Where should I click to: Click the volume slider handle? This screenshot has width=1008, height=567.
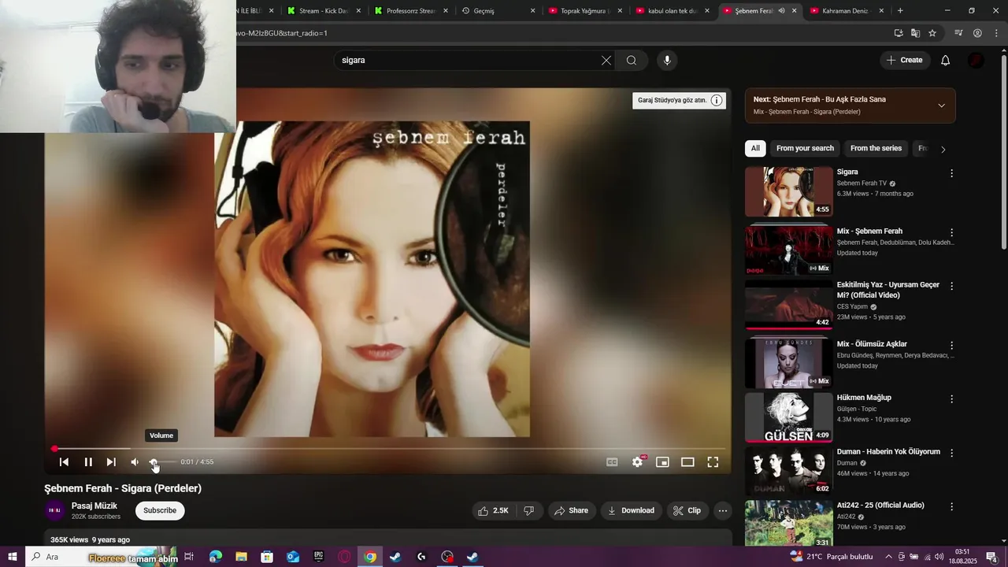tap(154, 462)
